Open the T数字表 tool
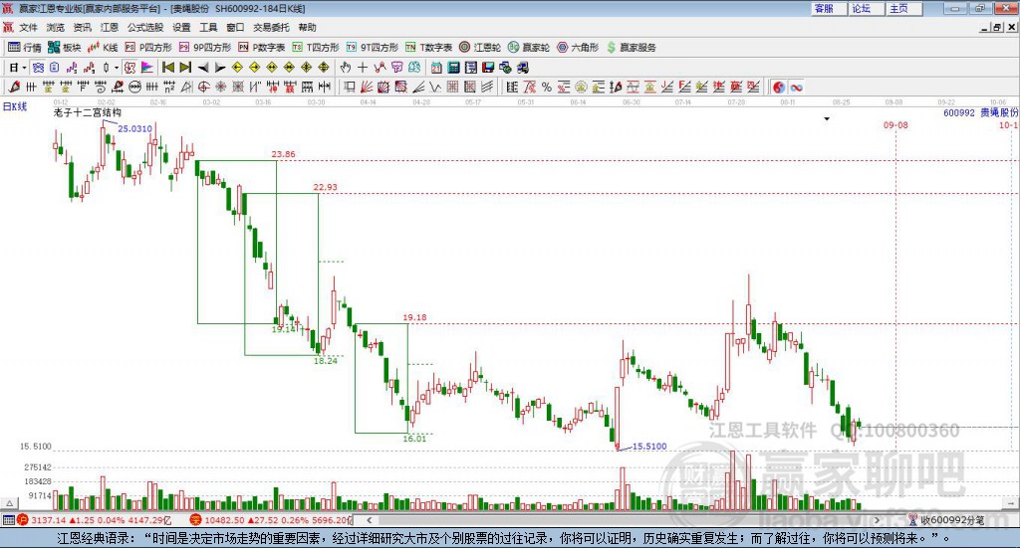This screenshot has height=548, width=1020. 428,48
